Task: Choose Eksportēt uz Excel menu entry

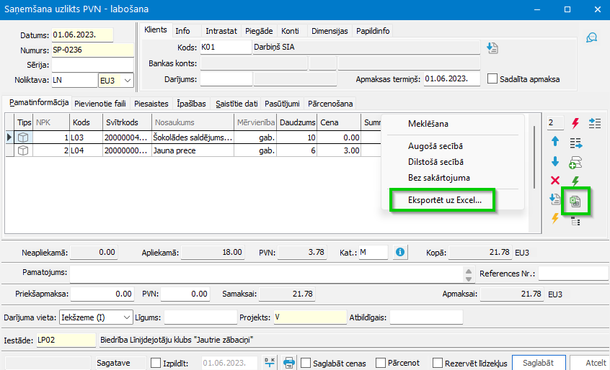Action: [445, 200]
